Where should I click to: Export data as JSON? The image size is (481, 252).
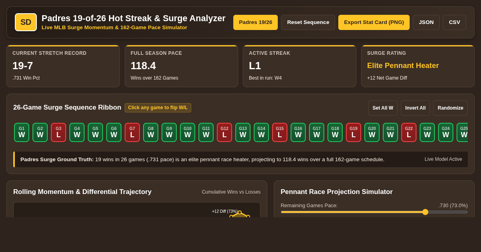click(x=426, y=22)
